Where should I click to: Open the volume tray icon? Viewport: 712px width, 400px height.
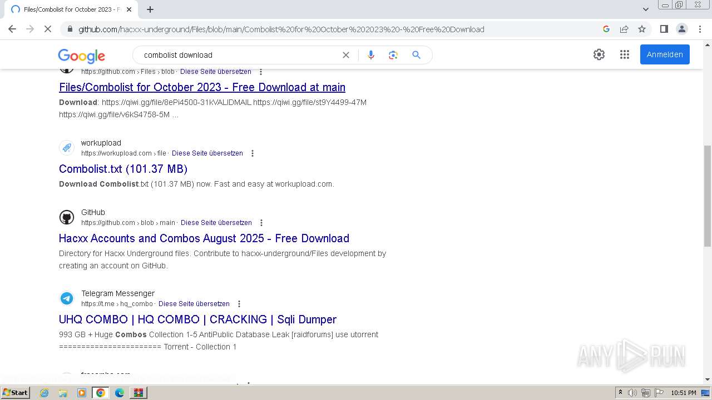click(x=632, y=393)
